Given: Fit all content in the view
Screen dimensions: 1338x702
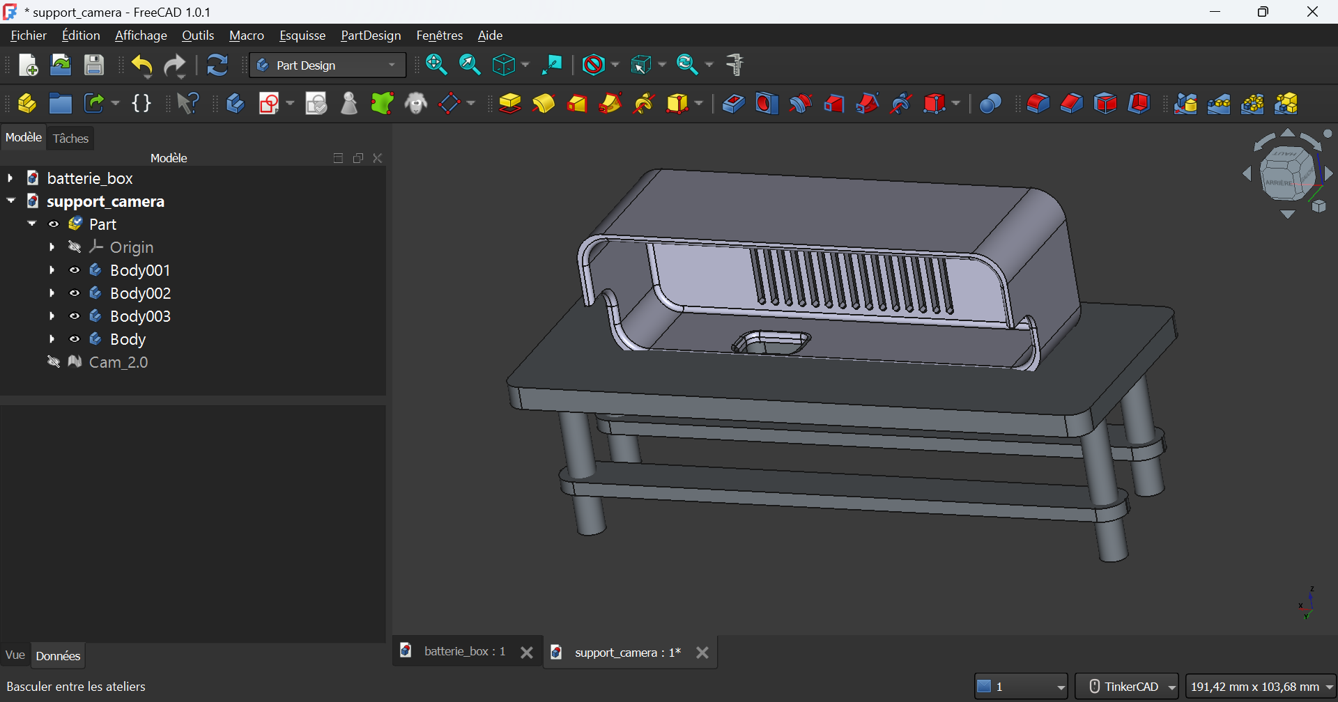Looking at the screenshot, I should pyautogui.click(x=437, y=65).
